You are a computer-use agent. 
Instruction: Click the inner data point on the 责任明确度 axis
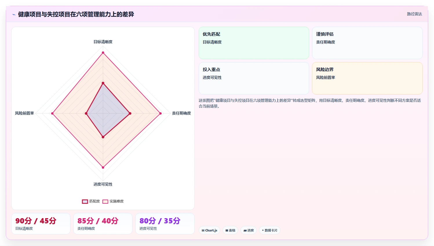[130, 113]
